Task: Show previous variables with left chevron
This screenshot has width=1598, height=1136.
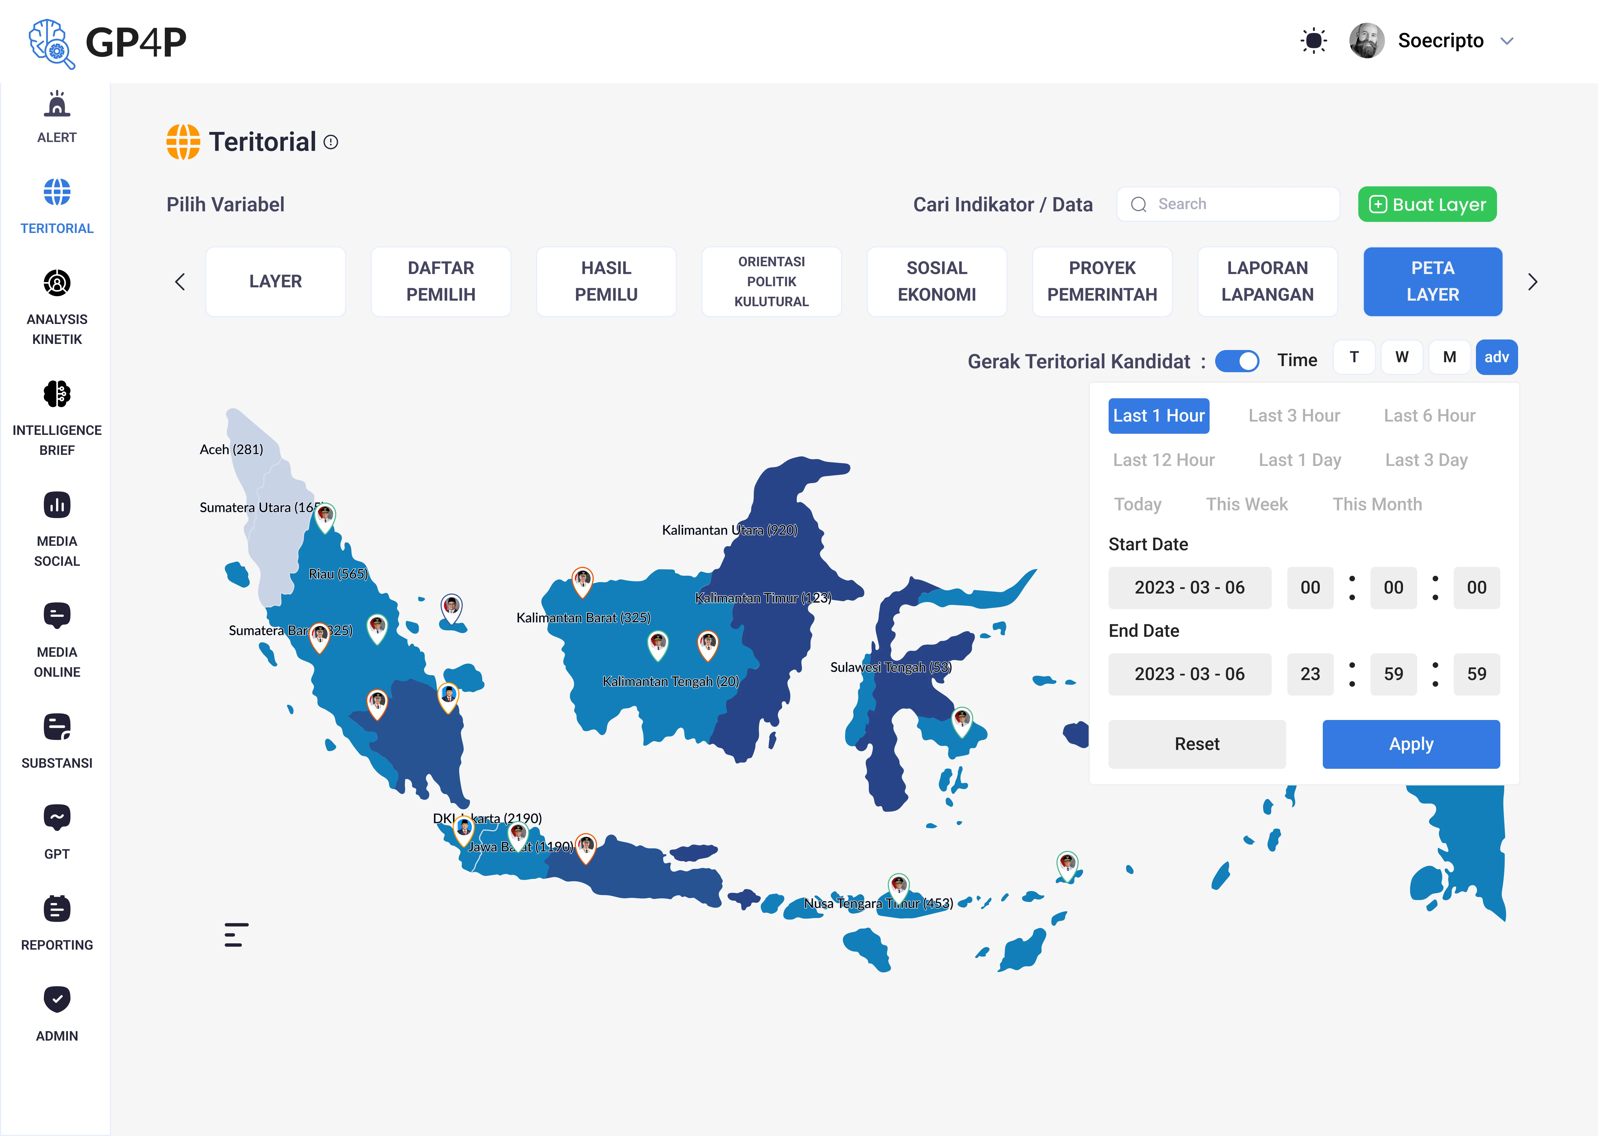Action: coord(180,282)
